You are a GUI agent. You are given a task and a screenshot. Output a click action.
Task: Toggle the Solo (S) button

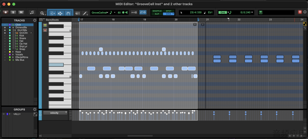(13, 12)
